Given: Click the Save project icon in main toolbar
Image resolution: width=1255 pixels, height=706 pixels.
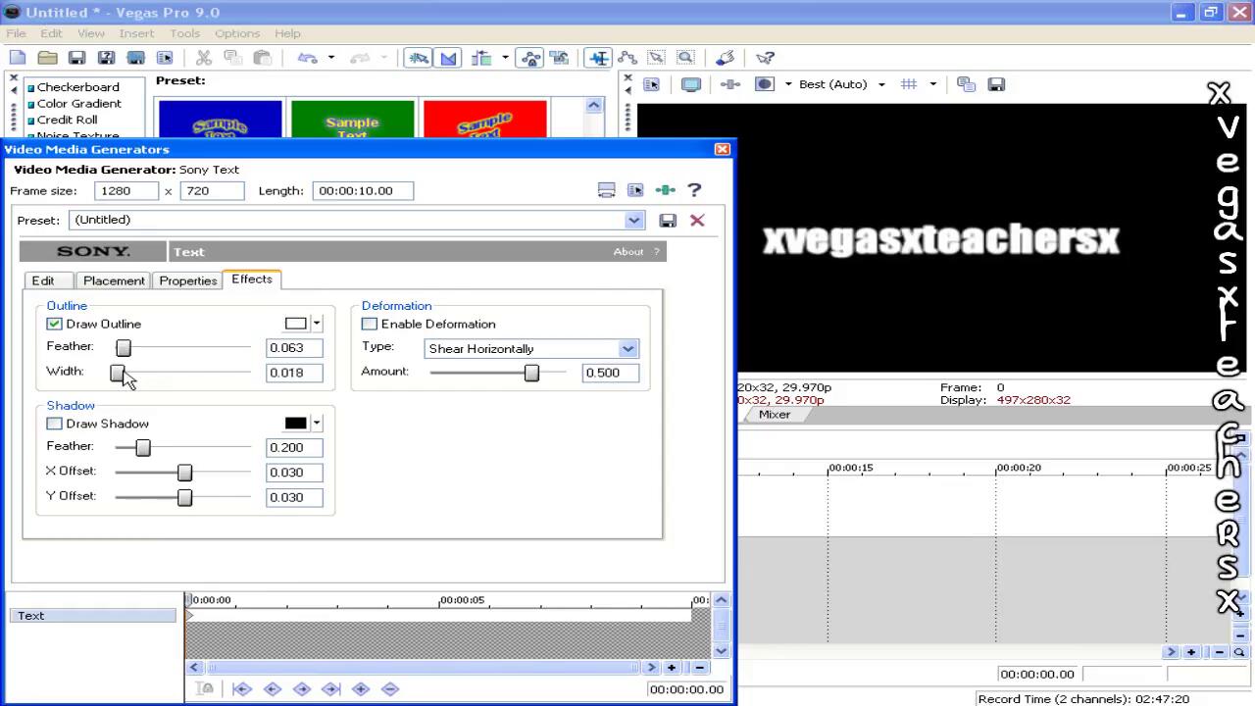Looking at the screenshot, I should point(76,58).
